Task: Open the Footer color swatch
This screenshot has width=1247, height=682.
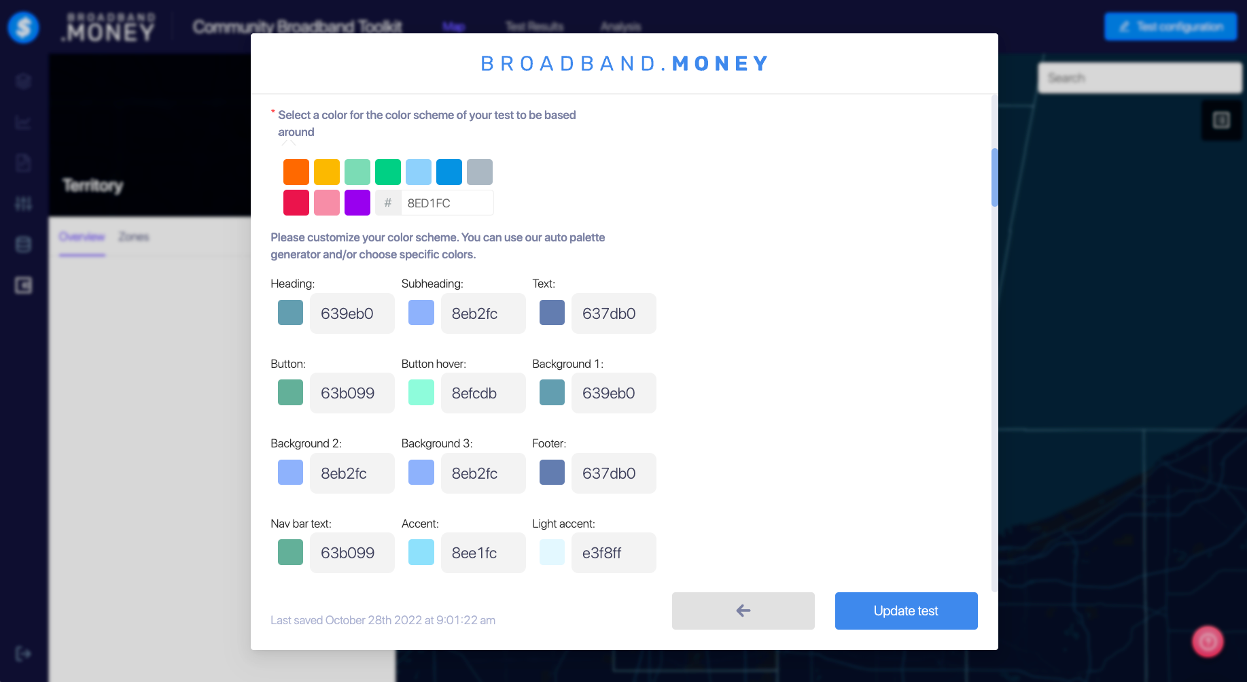Action: point(552,472)
